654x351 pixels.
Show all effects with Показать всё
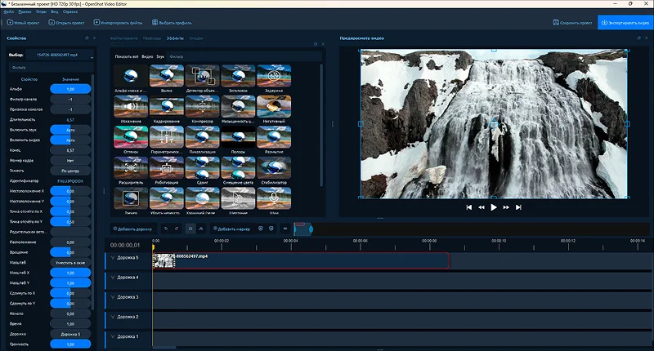(x=127, y=56)
